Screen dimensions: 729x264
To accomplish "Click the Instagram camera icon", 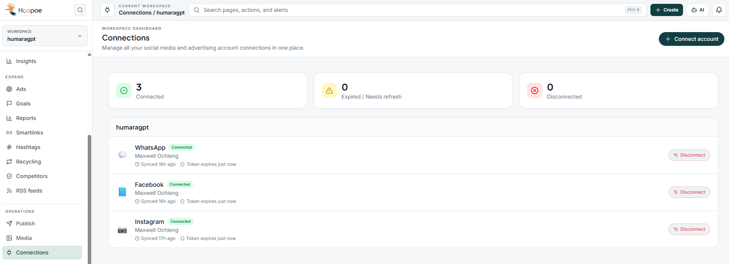I will (x=122, y=229).
